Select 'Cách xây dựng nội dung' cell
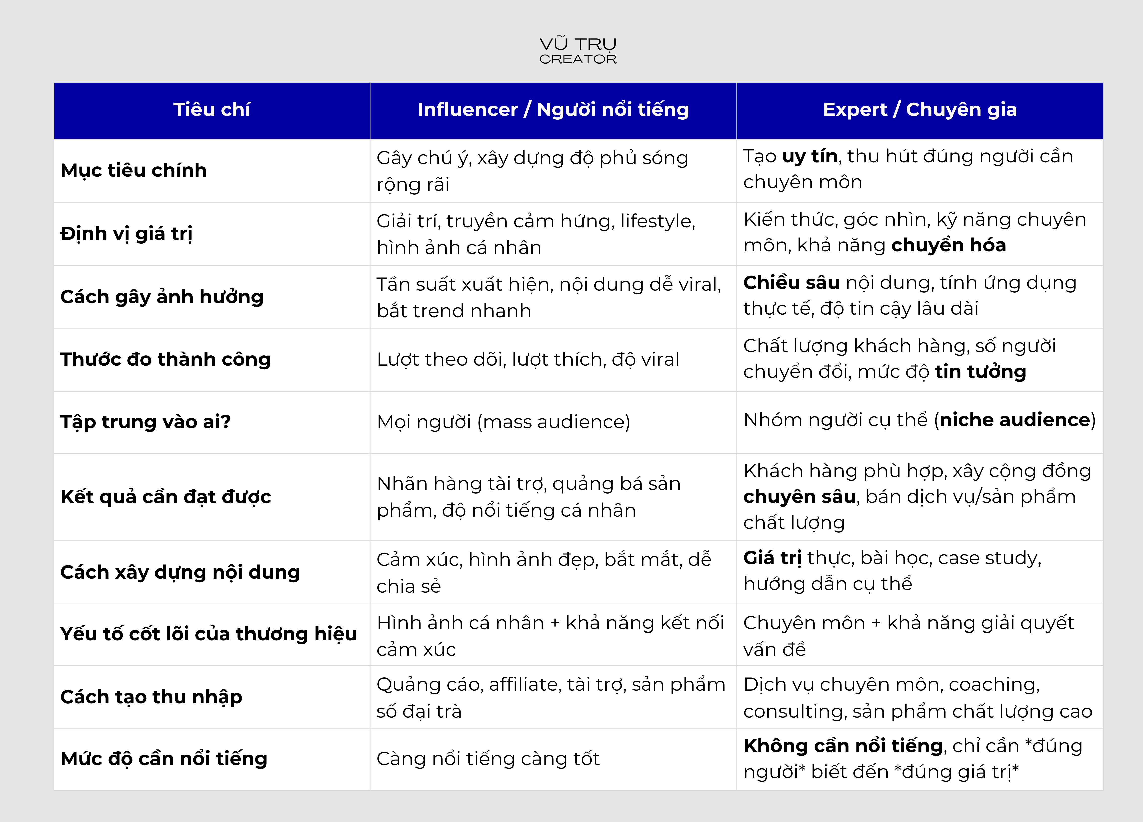The height and width of the screenshot is (822, 1143). [180, 572]
